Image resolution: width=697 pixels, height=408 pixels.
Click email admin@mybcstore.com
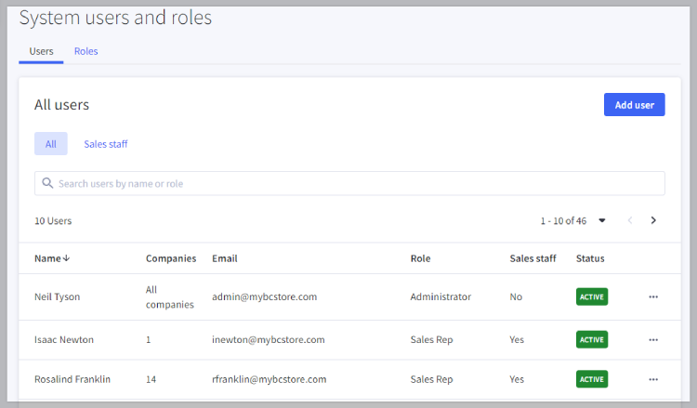tap(265, 297)
